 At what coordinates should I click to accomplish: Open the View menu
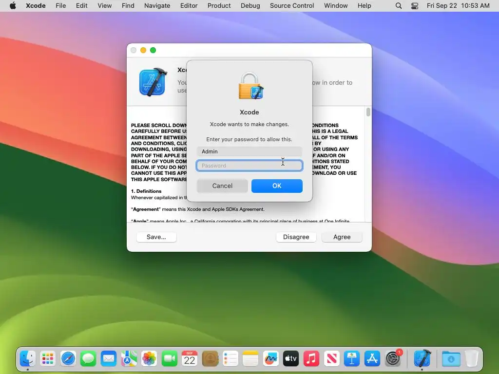(104, 6)
